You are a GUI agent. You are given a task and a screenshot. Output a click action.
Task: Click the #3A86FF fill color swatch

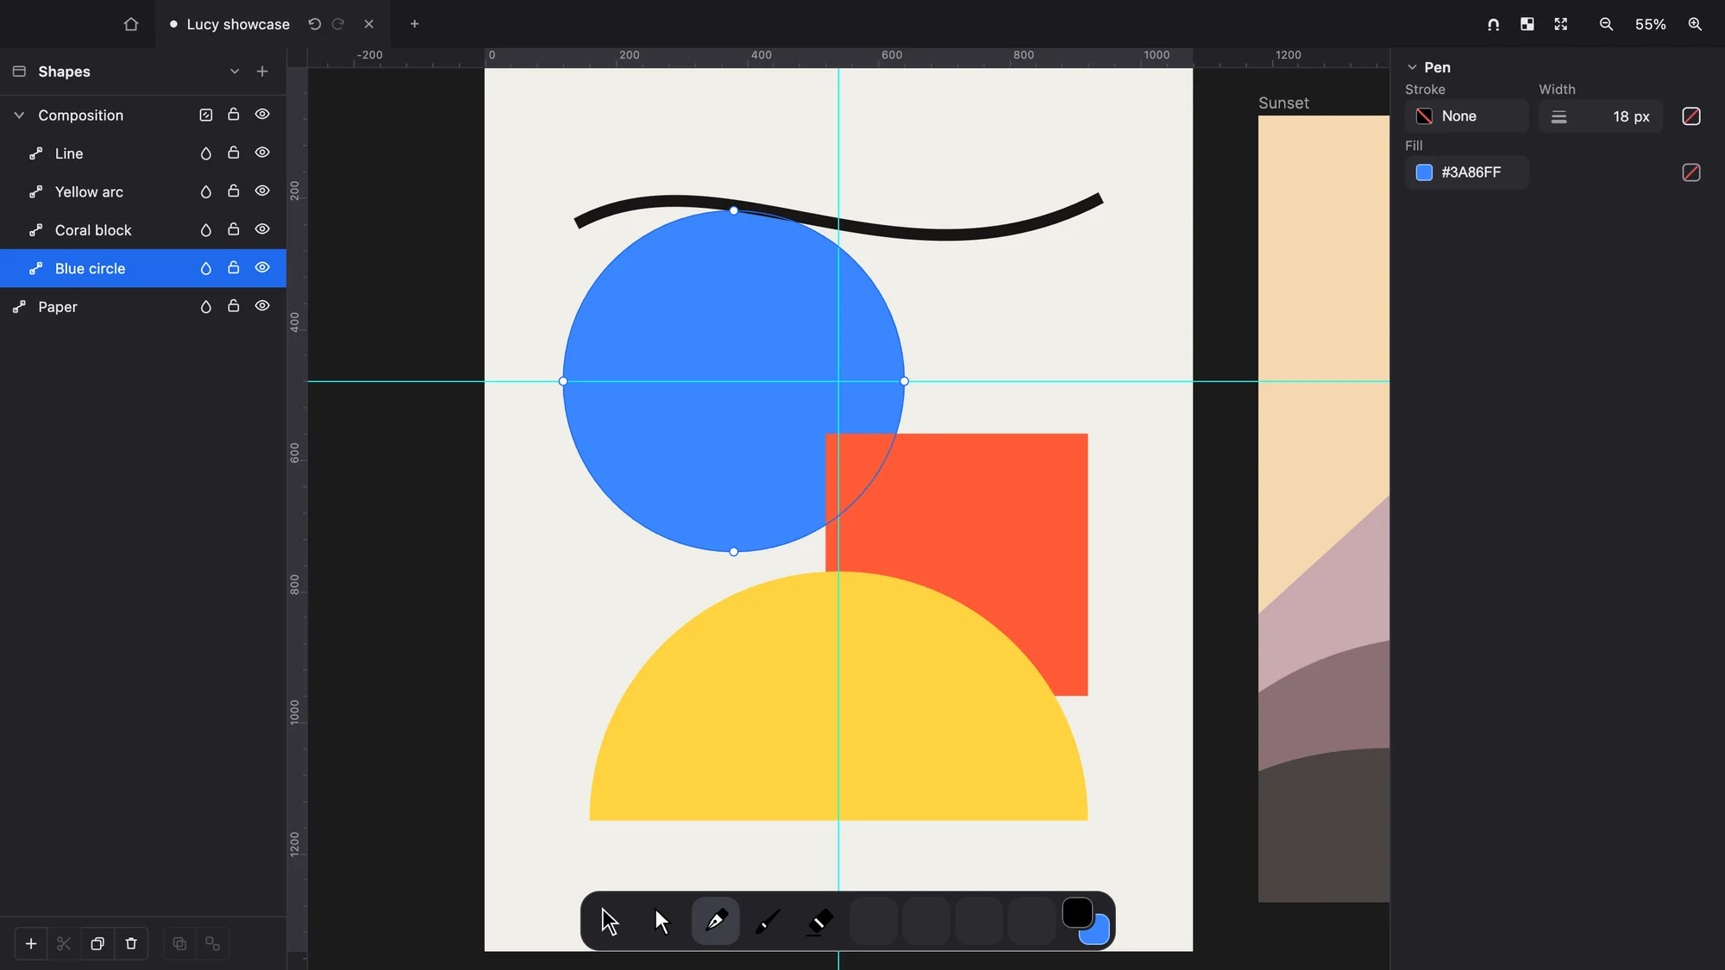click(1424, 172)
